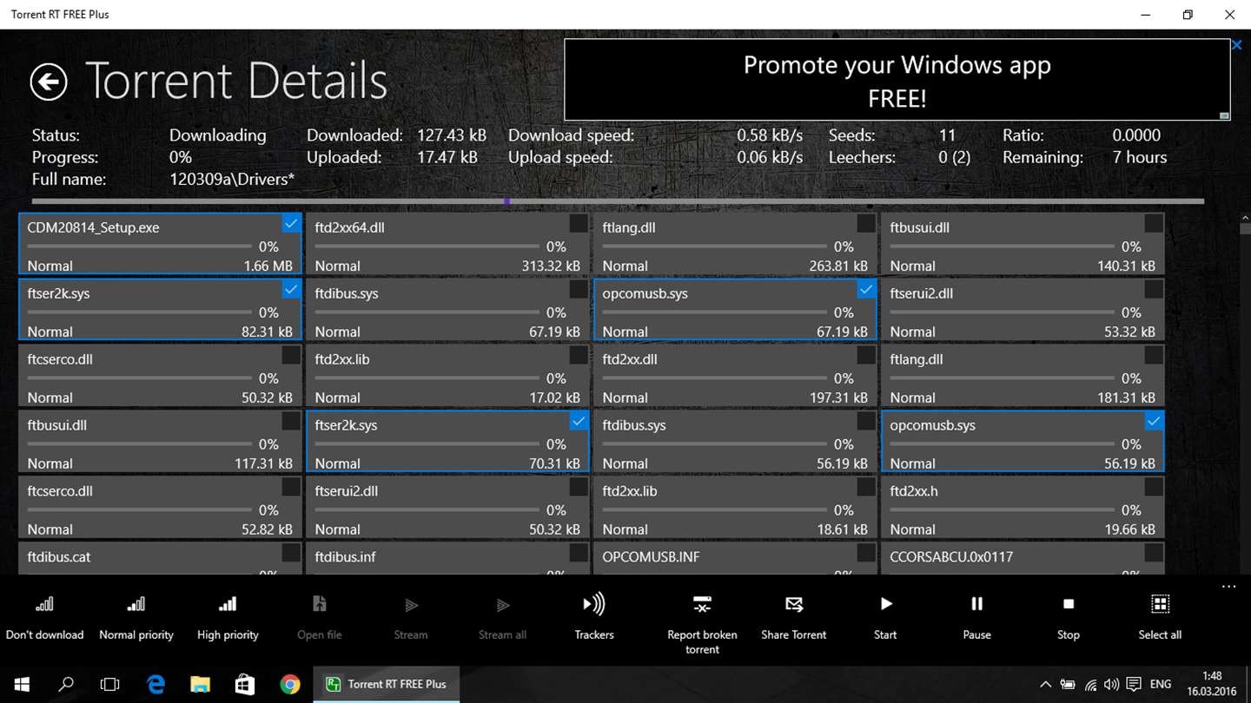Viewport: 1251px width, 703px height.
Task: Check the 50.32 kB ftserui2.dll file
Action: click(579, 488)
